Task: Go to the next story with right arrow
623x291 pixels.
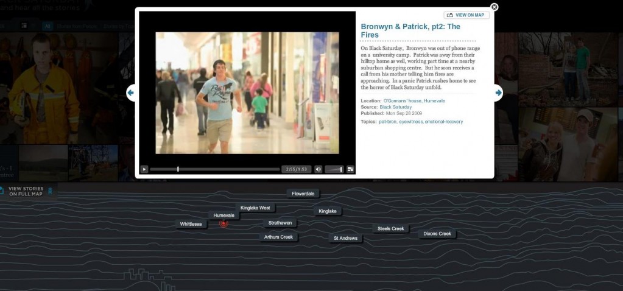Action: pyautogui.click(x=498, y=93)
